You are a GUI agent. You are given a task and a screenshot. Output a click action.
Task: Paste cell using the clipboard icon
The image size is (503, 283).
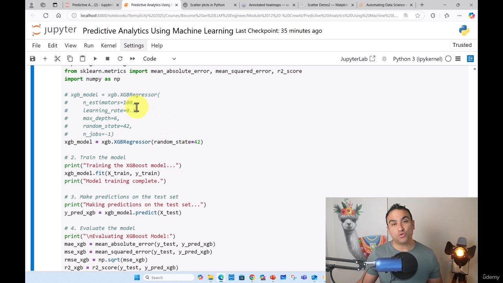pyautogui.click(x=83, y=59)
